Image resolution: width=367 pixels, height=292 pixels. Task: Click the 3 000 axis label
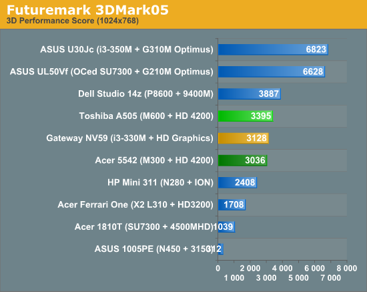tap(266, 278)
